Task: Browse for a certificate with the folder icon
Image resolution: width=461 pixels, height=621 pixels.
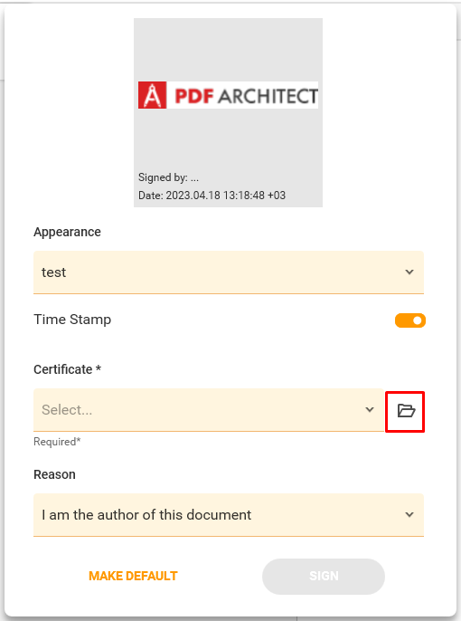Action: (x=405, y=411)
